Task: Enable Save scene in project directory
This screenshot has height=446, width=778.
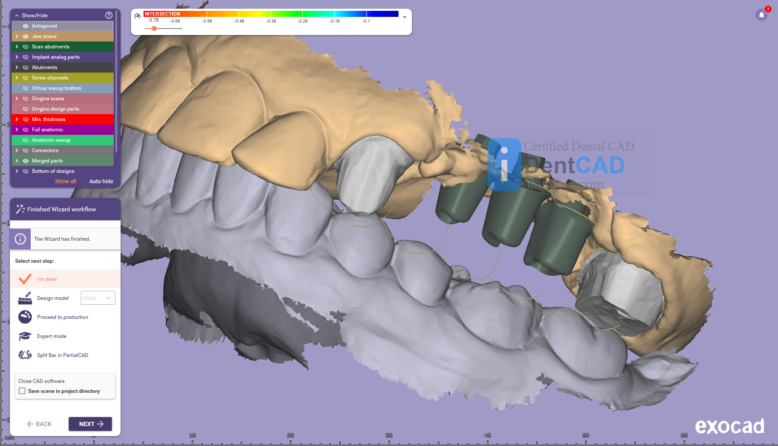Action: tap(22, 391)
